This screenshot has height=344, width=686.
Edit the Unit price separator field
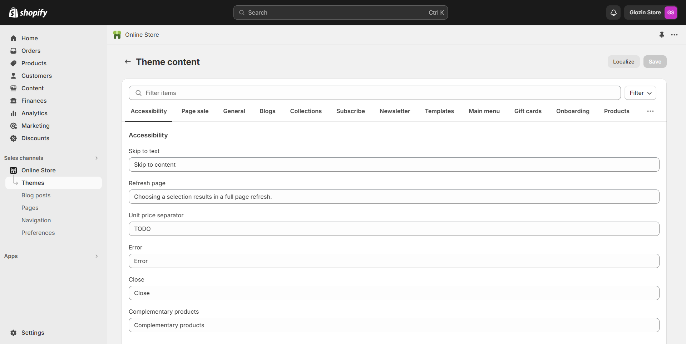click(x=394, y=229)
